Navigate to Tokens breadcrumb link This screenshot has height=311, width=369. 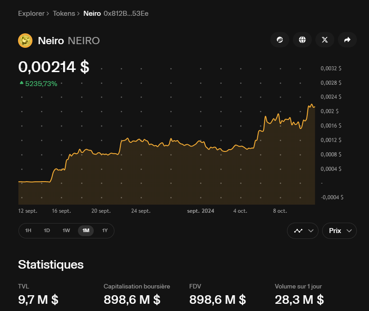(x=64, y=14)
